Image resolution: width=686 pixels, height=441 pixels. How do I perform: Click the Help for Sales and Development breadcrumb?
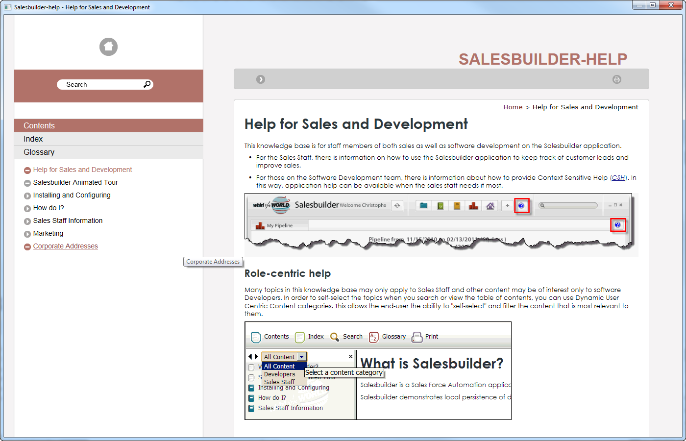(x=585, y=107)
